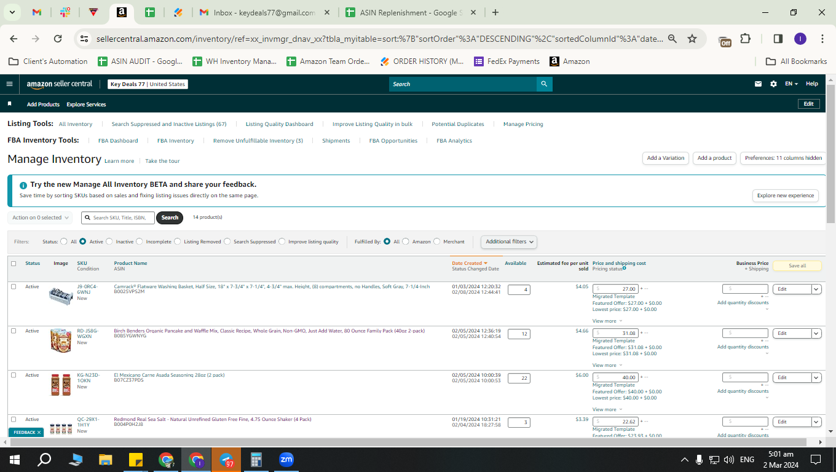This screenshot has width=836, height=472.
Task: Open Edit dropdown arrow for El Mexicano row
Action: pos(816,378)
